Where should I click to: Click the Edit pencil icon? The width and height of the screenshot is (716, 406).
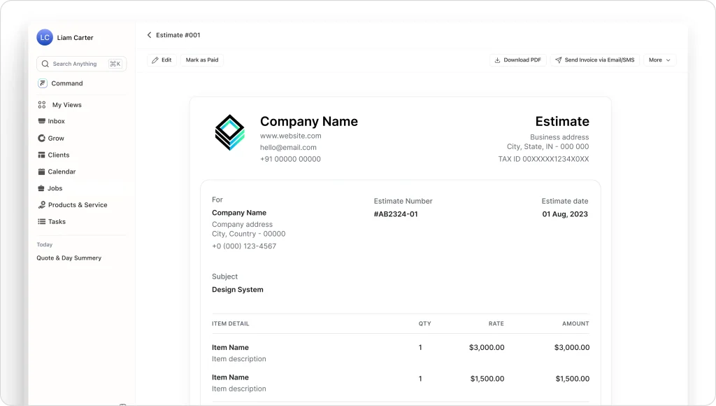click(x=157, y=60)
